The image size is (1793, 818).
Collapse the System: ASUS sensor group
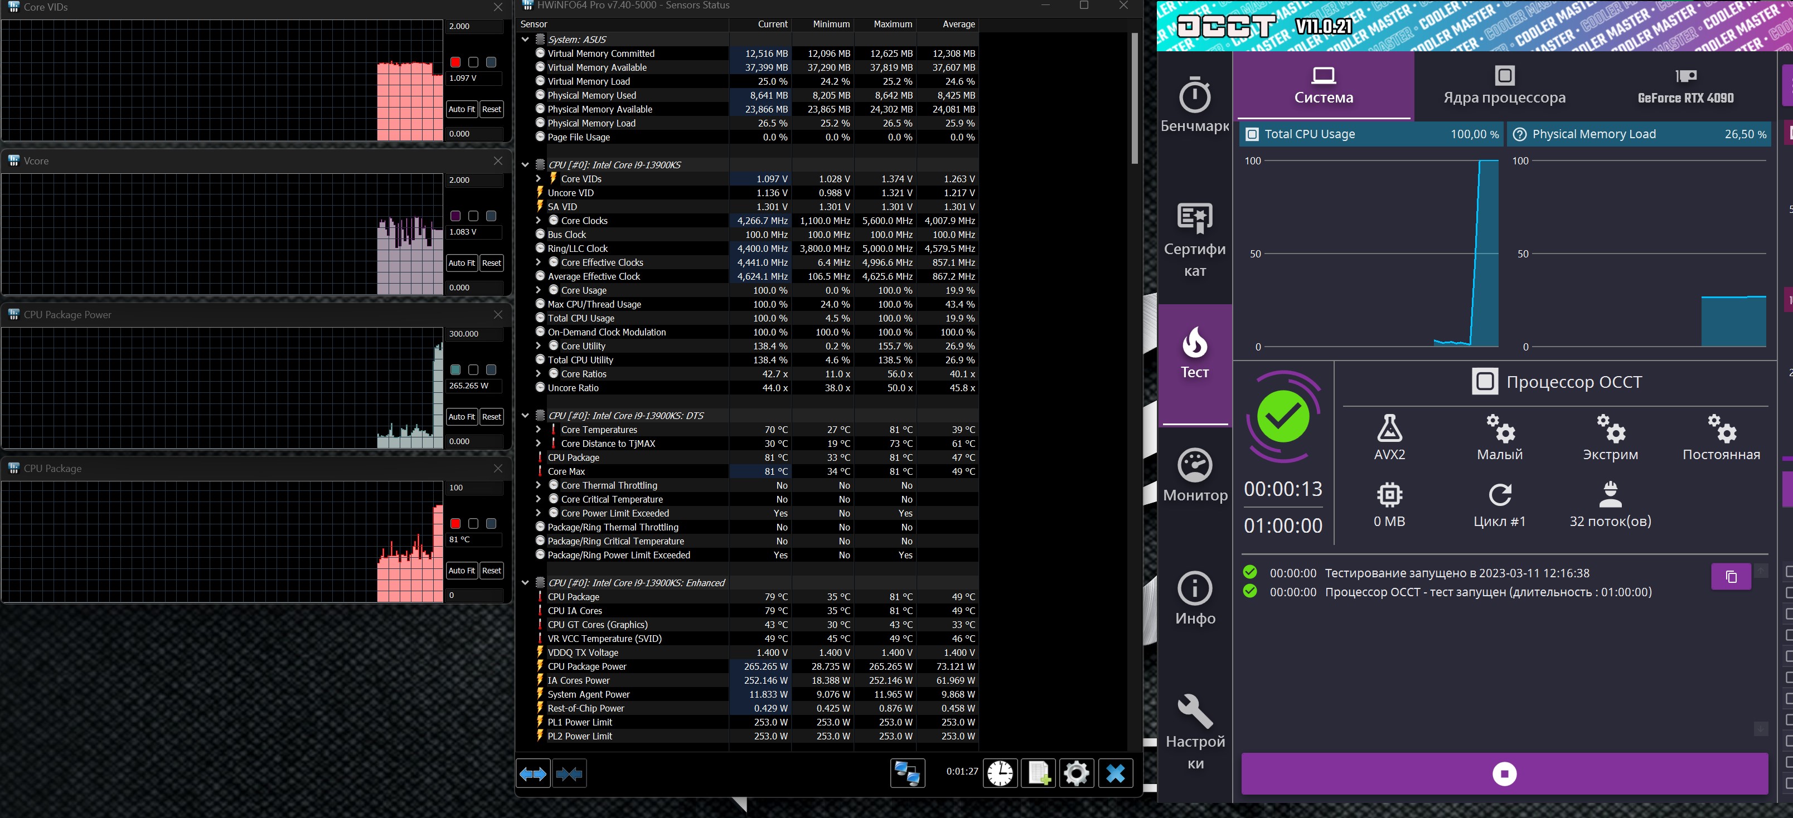pyautogui.click(x=526, y=40)
